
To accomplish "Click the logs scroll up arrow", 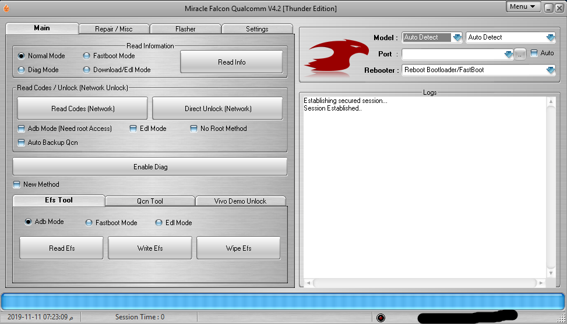I will tap(551, 101).
